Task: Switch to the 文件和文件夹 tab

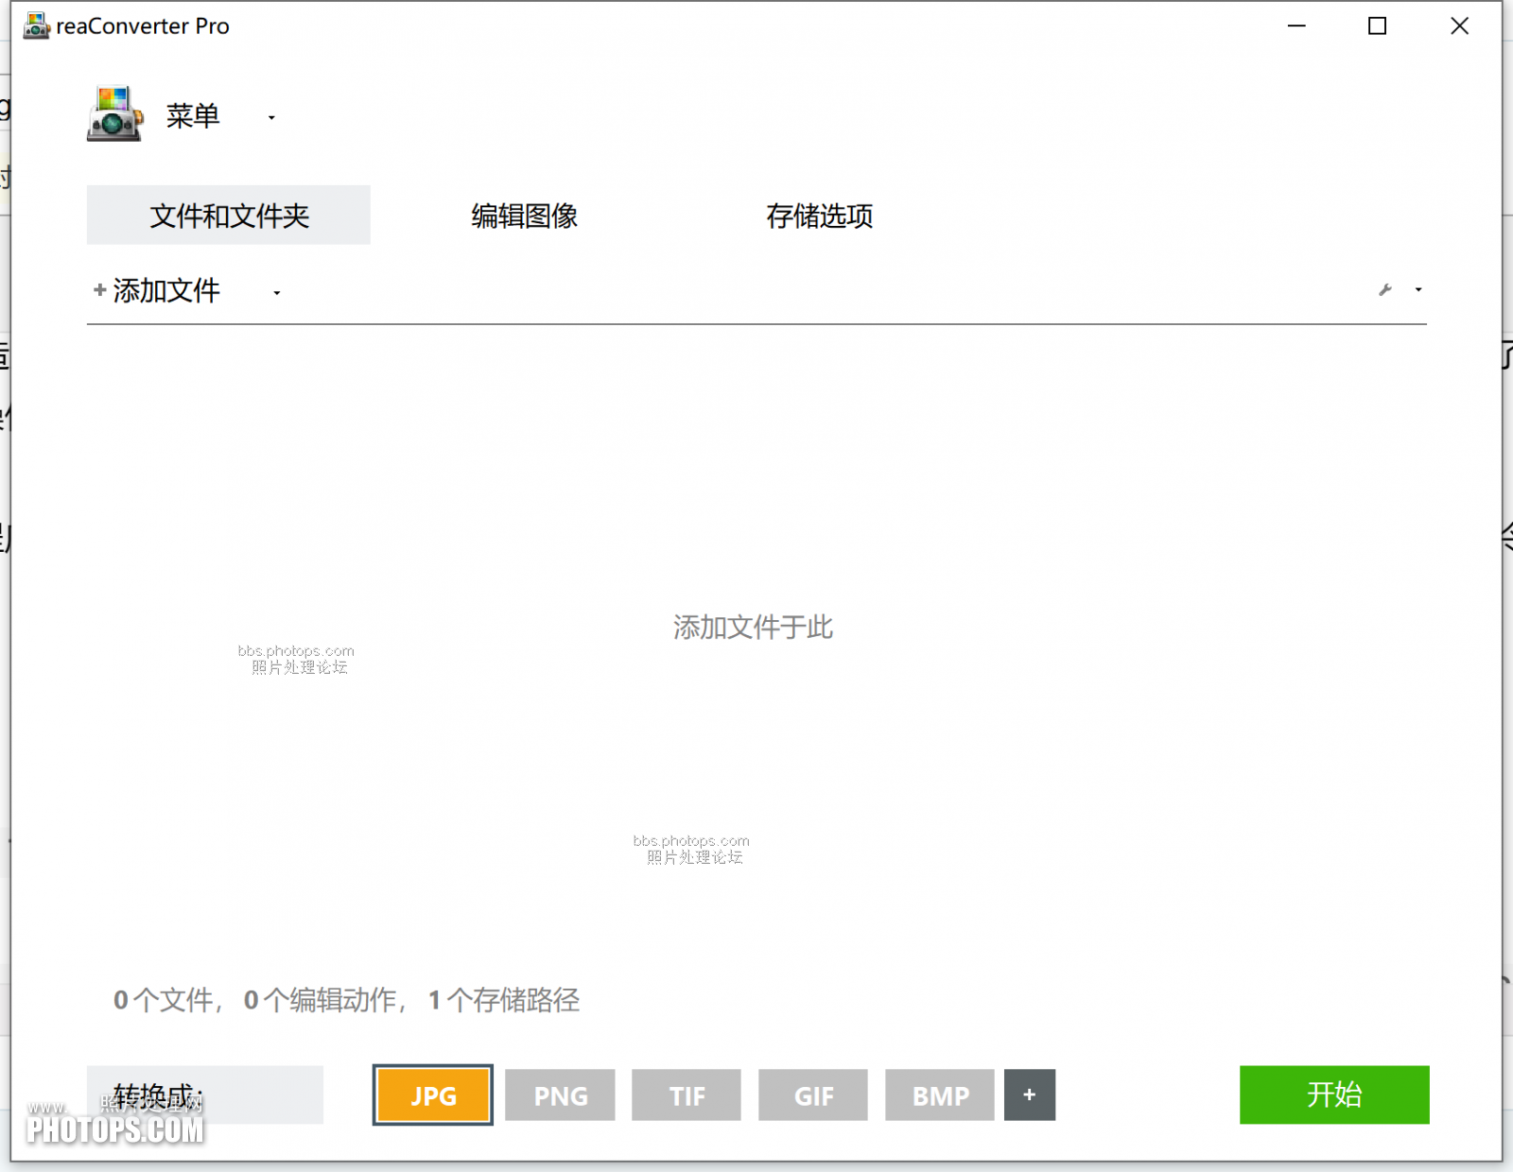Action: pos(229,215)
